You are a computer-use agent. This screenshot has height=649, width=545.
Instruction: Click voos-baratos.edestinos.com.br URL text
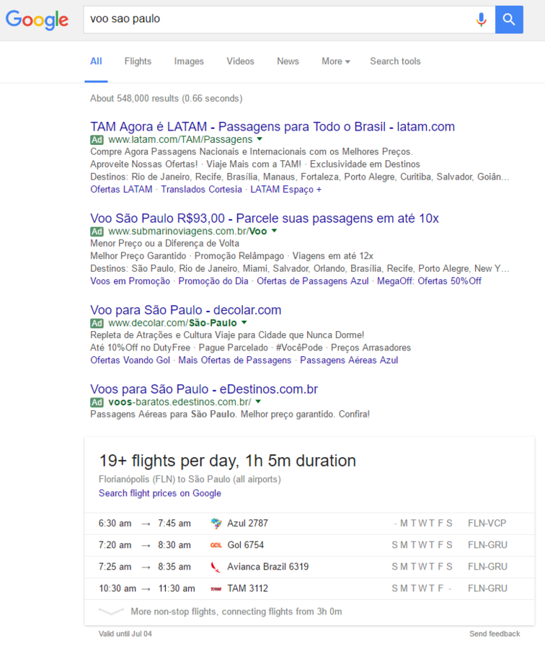180,402
